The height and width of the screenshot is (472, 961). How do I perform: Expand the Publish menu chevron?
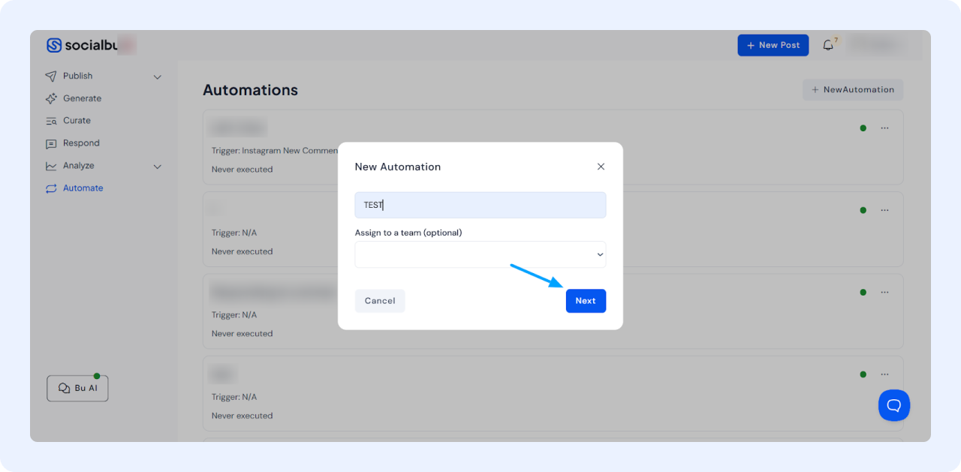[158, 77]
